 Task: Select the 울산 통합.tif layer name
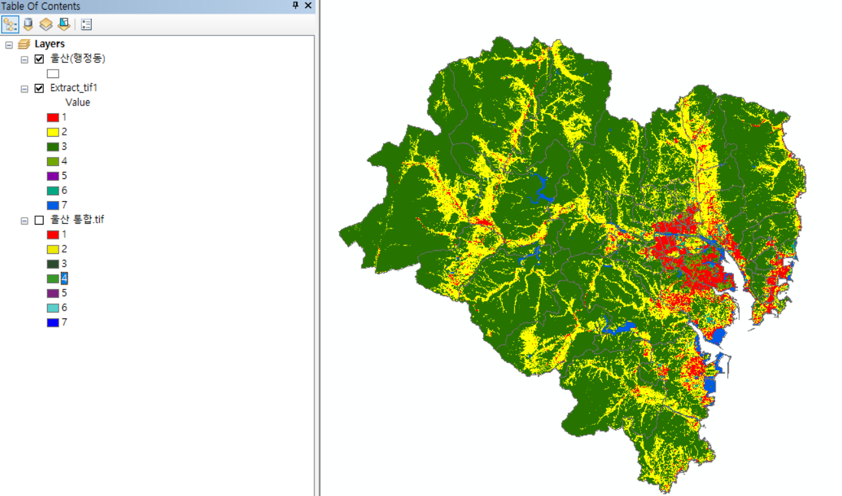77,220
